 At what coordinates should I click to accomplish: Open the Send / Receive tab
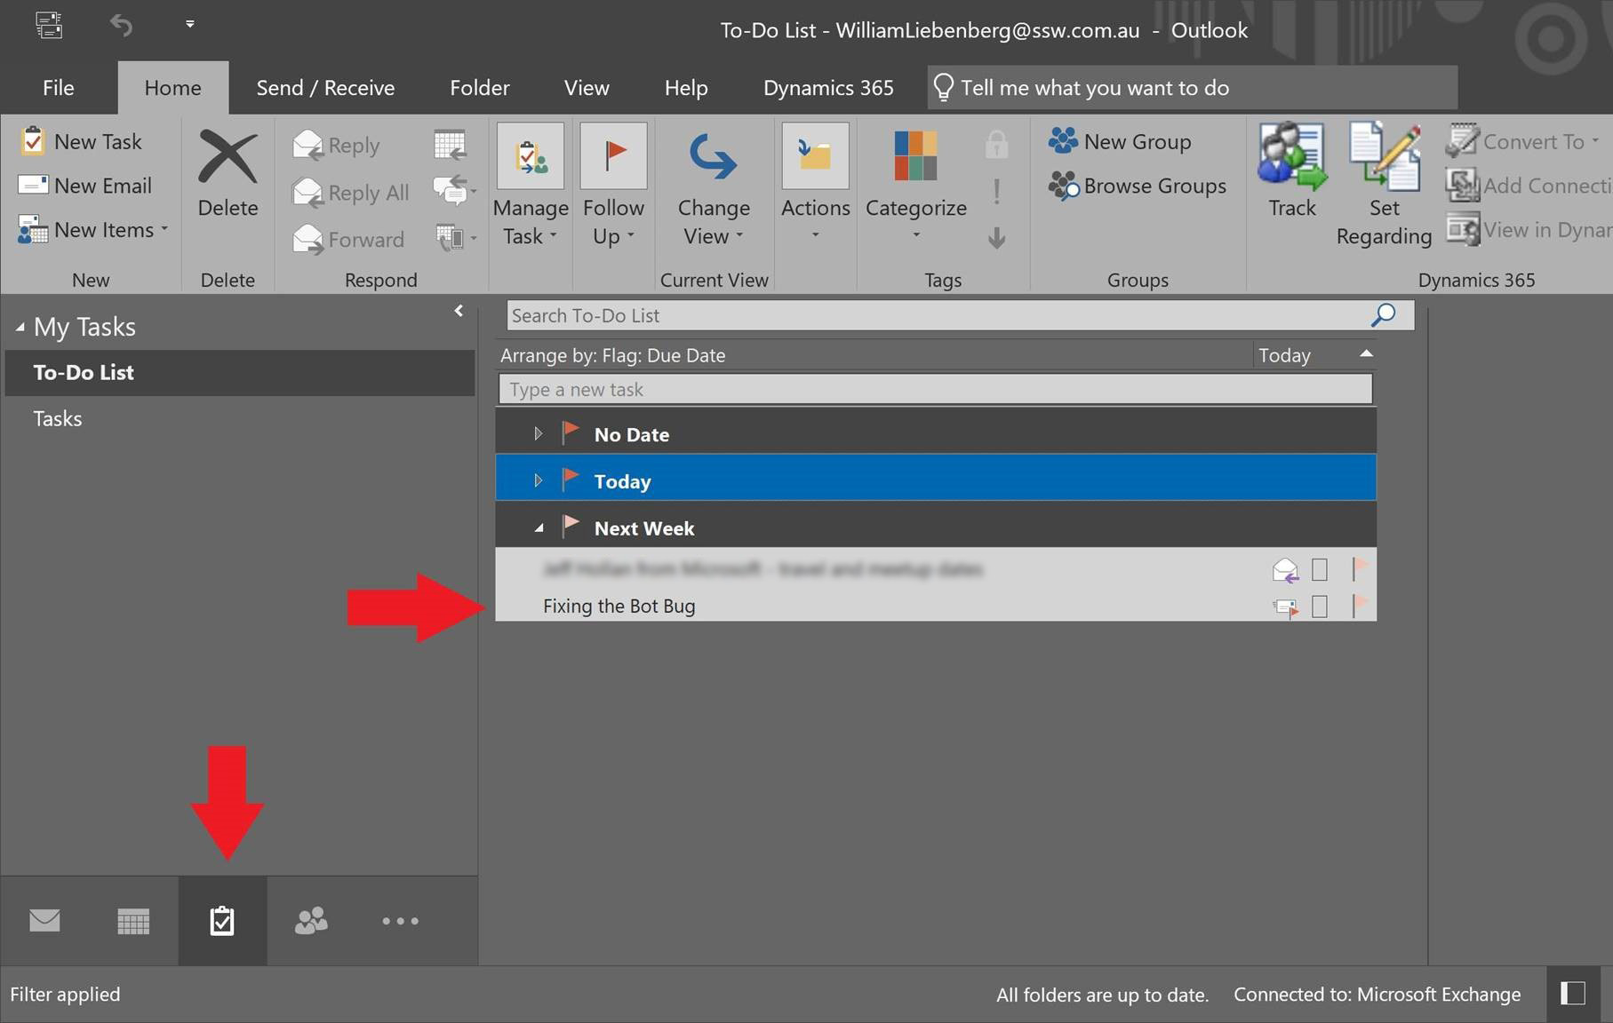[325, 88]
